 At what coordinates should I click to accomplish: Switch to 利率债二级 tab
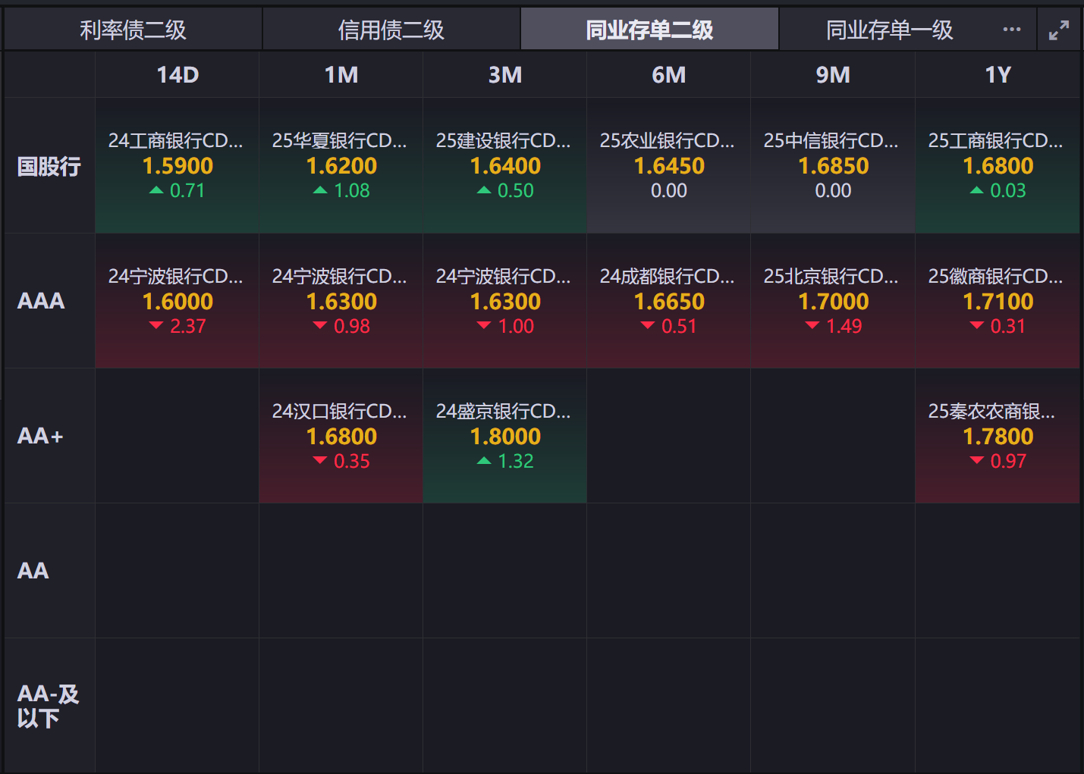[134, 30]
